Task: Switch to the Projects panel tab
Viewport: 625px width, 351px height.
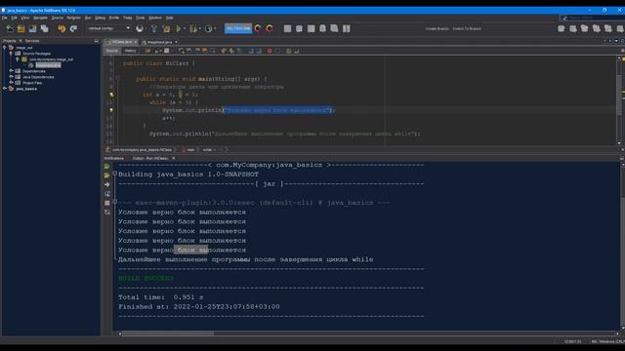Action: click(10, 41)
